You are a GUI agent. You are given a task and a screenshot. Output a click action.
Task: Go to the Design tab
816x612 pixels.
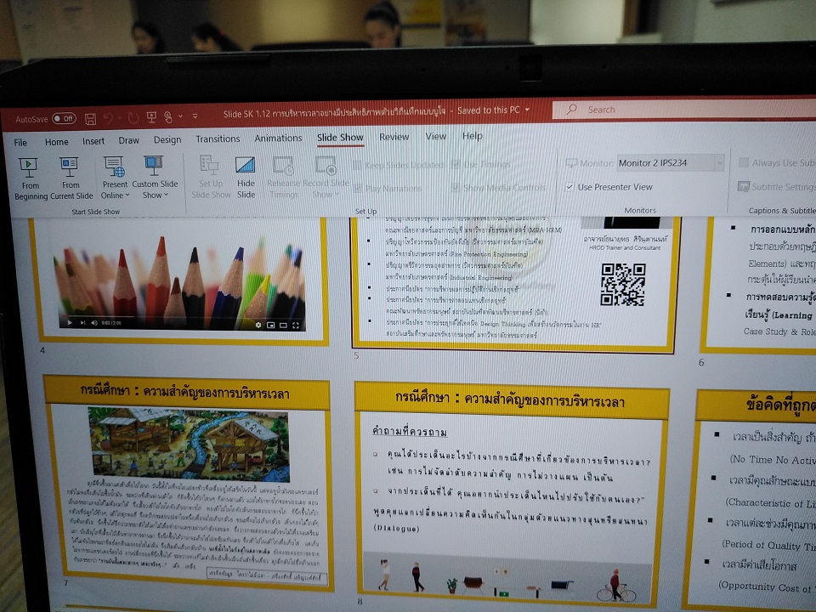pos(167,140)
